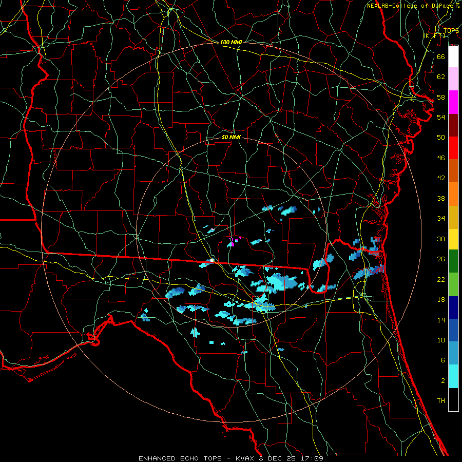This screenshot has width=462, height=462.
Task: Click the gold swatch in the legend
Action: coord(453,217)
